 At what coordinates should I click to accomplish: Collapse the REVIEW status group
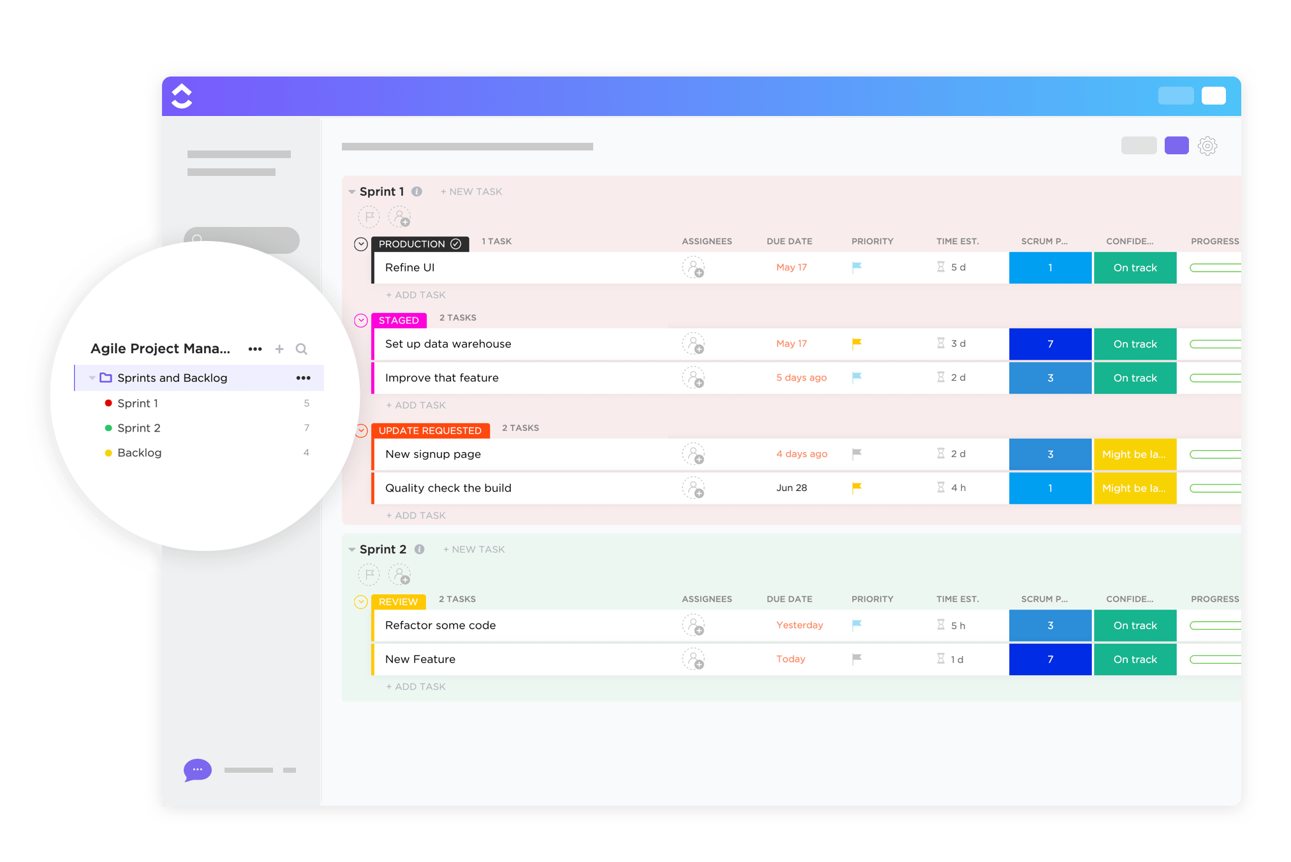pos(361,602)
